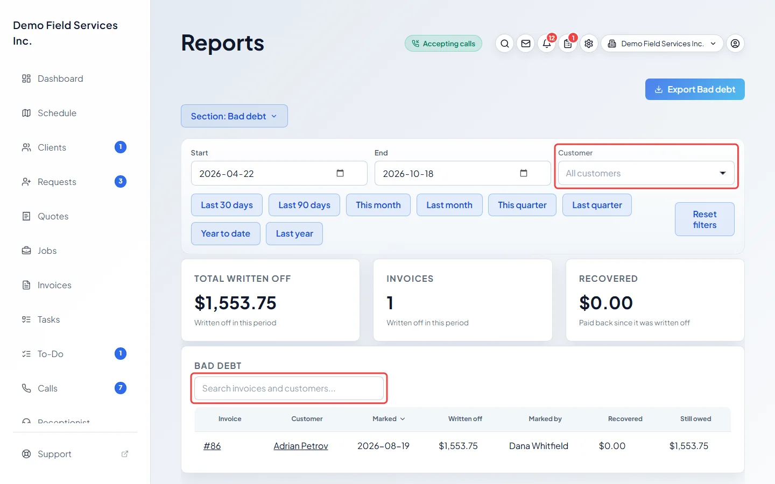This screenshot has width=775, height=484.
Task: Open the Support external link
Action: point(74,454)
